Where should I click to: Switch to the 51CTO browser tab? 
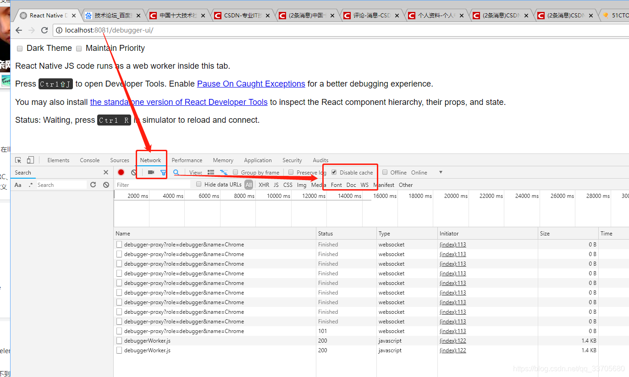pyautogui.click(x=616, y=16)
